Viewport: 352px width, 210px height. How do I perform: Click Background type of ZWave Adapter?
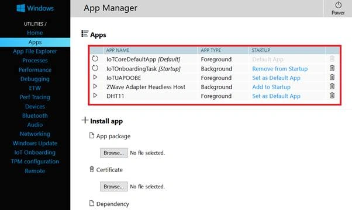click(x=216, y=87)
